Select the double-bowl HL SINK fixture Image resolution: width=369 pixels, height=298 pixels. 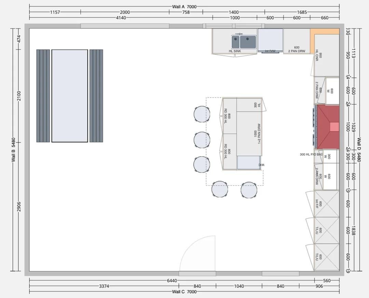(244, 42)
